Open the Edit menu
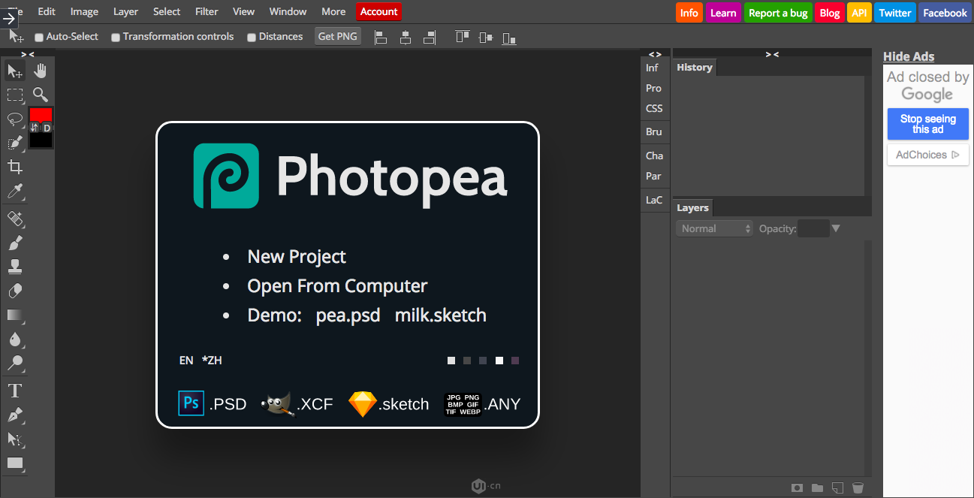974x498 pixels. (47, 11)
